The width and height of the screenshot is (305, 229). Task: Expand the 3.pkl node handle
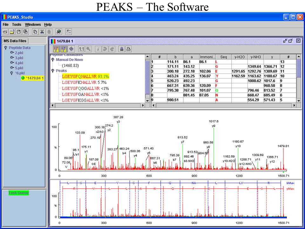(x=12, y=58)
